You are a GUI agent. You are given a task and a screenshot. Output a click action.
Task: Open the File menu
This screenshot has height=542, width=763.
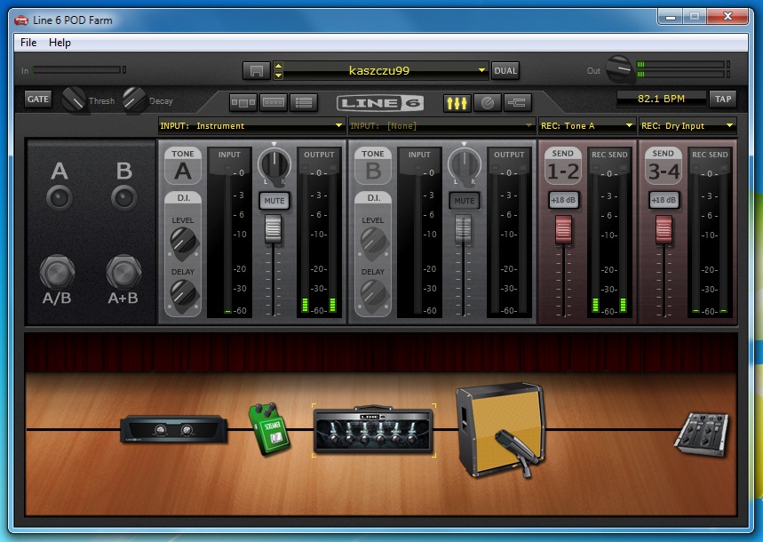coord(28,43)
